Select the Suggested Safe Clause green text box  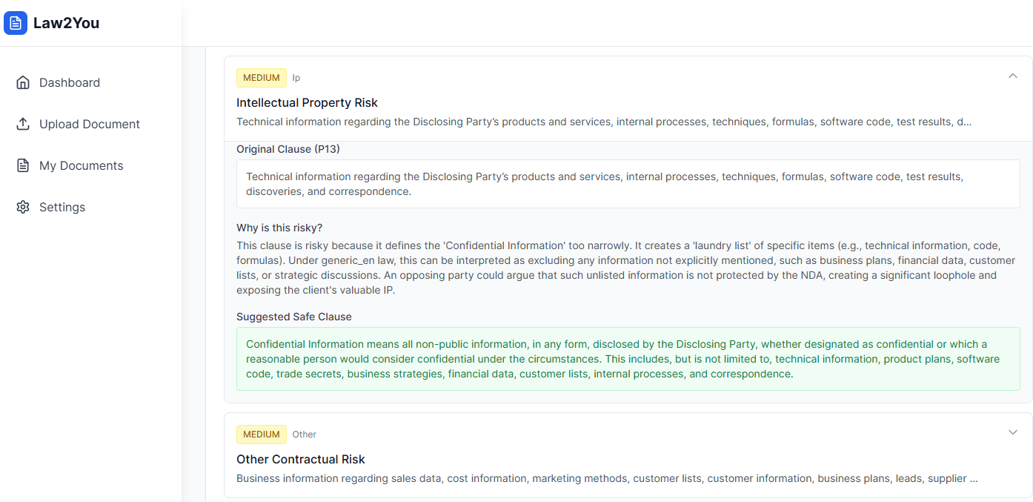click(628, 359)
